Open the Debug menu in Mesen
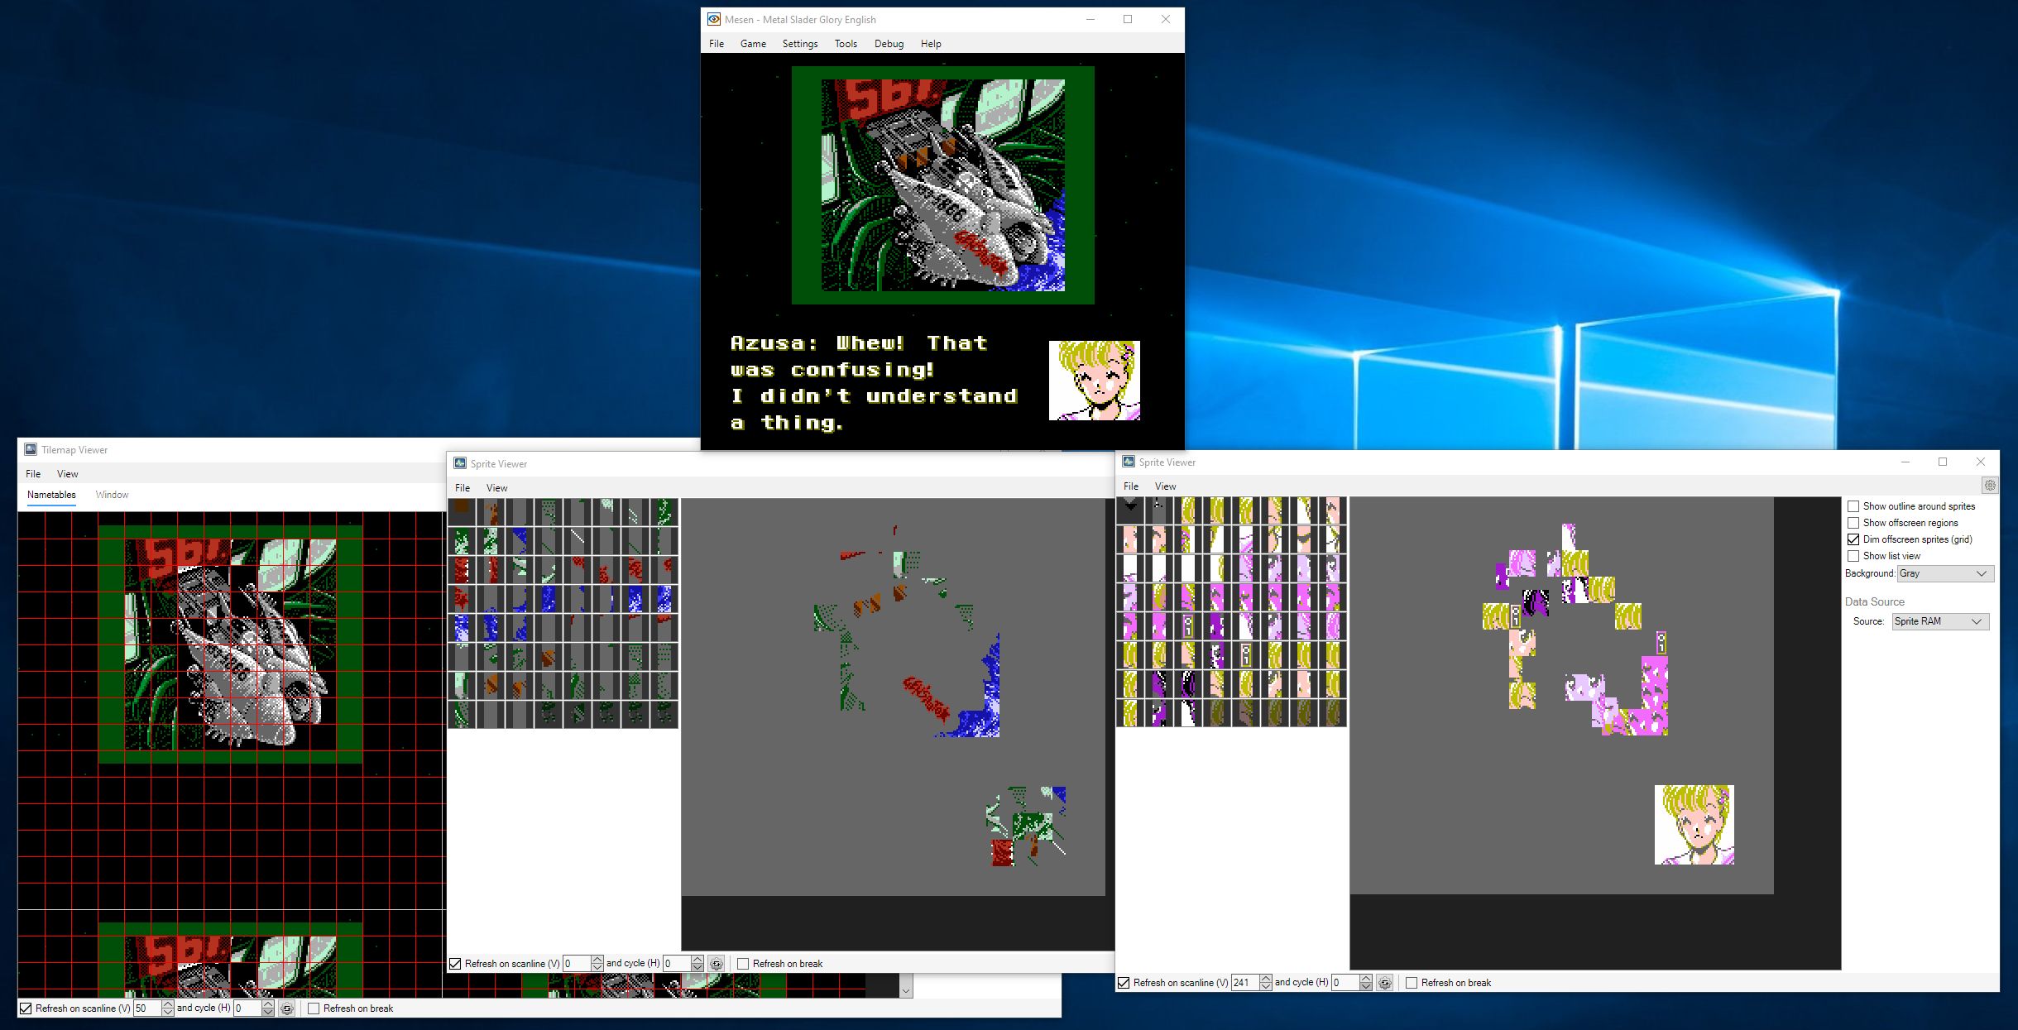 pos(889,44)
